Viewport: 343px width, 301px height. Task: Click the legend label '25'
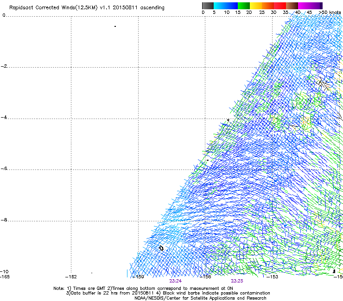tap(262, 13)
